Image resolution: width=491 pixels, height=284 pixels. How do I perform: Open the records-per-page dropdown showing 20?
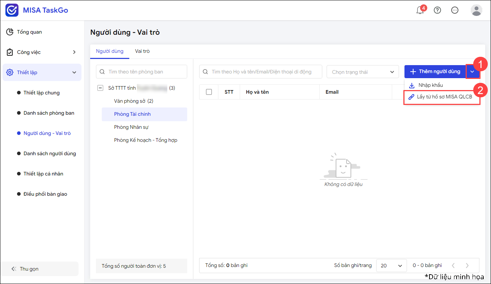point(391,266)
